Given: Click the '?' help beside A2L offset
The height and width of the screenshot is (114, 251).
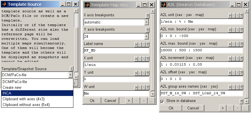Looking at the screenshot, I should point(241,73).
